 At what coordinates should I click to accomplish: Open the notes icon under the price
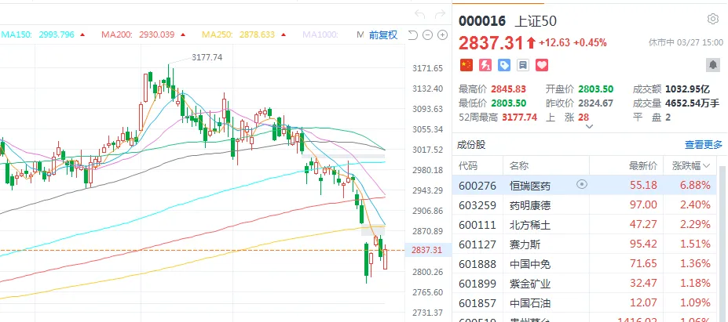click(x=523, y=65)
